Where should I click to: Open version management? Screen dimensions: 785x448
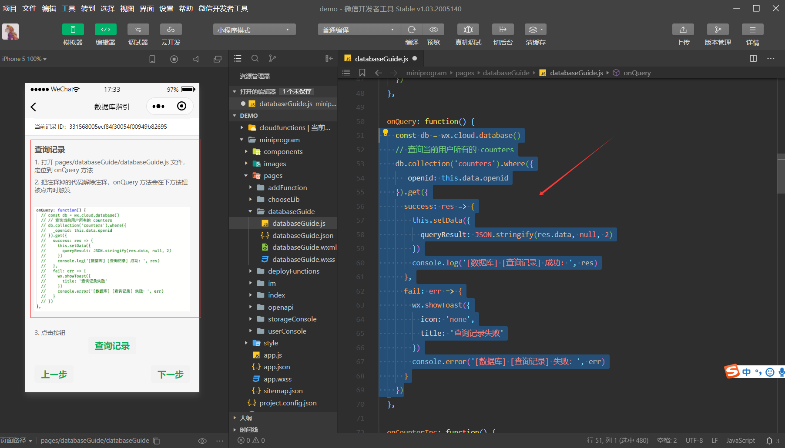pos(718,30)
